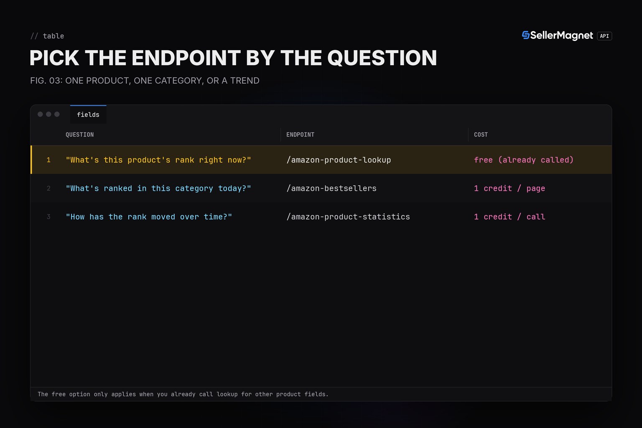Click the "// table" label
The image size is (642, 428).
(47, 36)
